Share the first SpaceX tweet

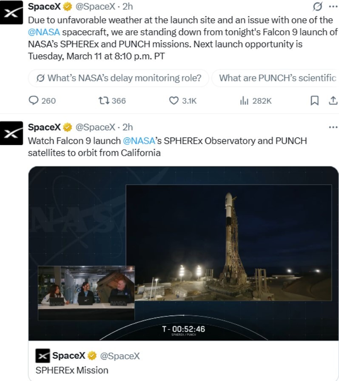(x=333, y=100)
